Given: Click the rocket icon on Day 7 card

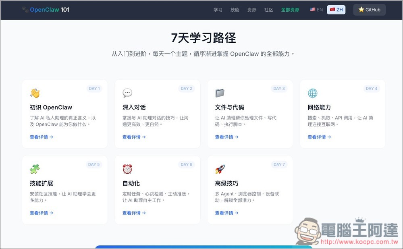Looking at the screenshot, I should tap(220, 169).
